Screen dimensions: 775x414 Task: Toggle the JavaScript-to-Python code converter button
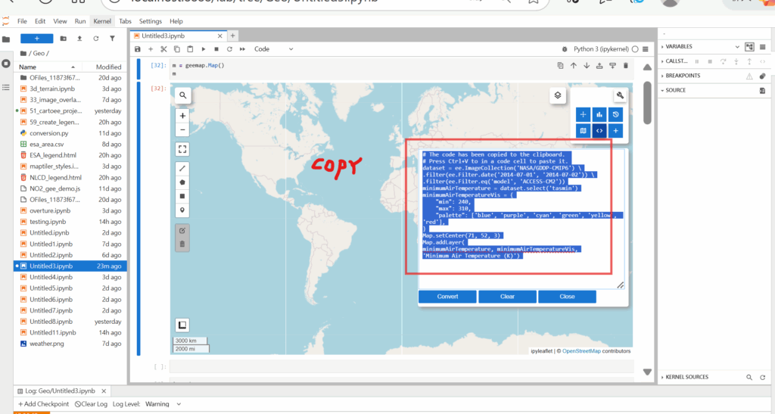599,131
